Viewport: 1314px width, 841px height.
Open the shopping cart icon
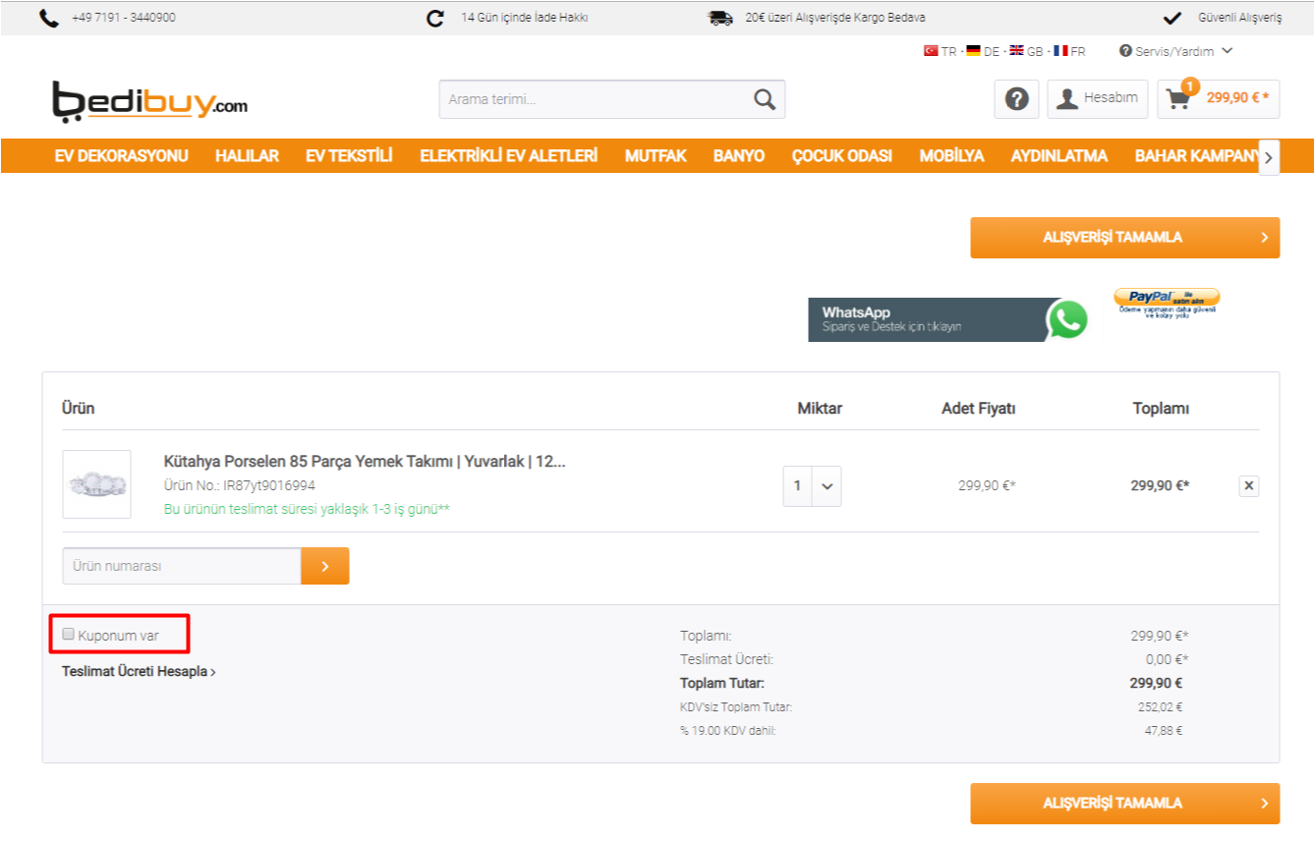point(1176,98)
